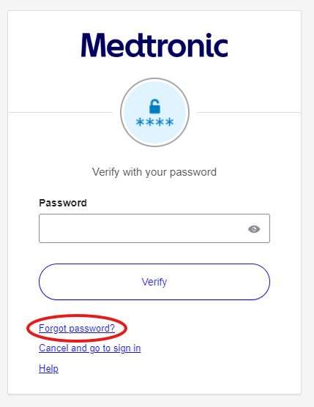The width and height of the screenshot is (314, 407).
Task: Submit using the blue outlined Verify button
Action: [154, 282]
